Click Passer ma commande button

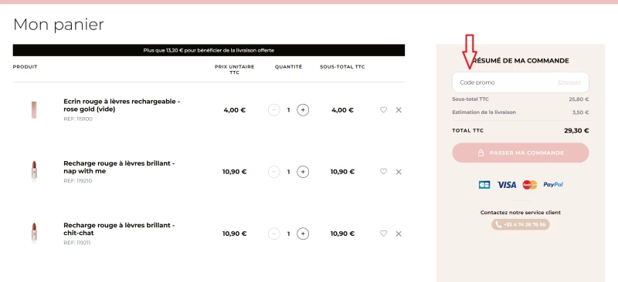click(x=520, y=153)
